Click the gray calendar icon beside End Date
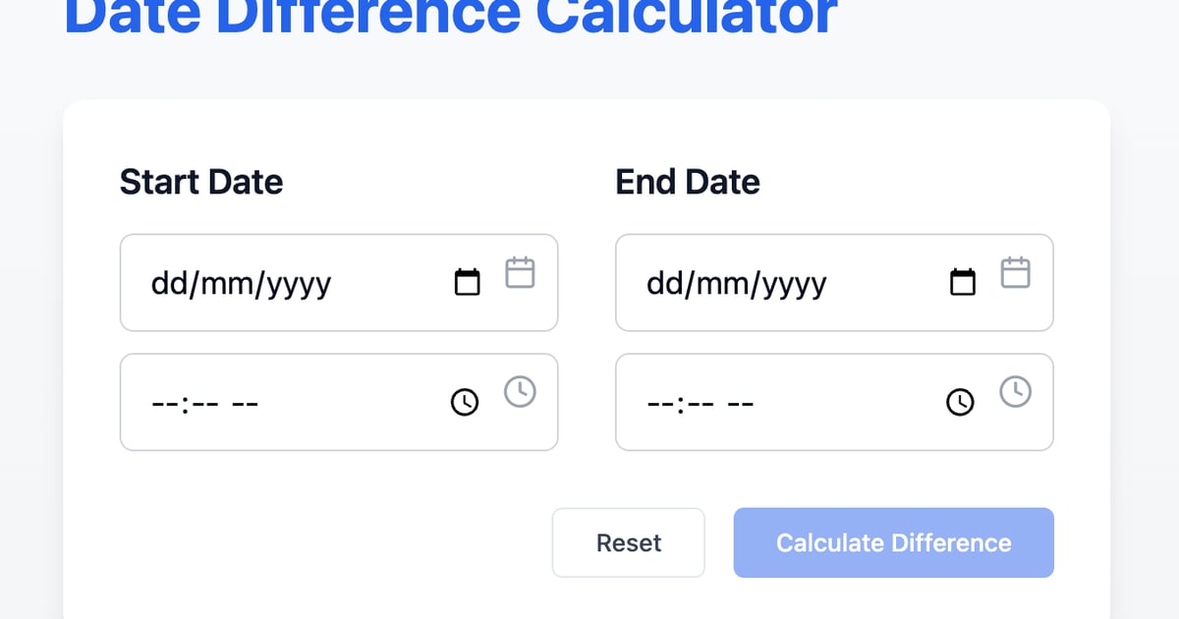Viewport: 1179px width, 619px height. (x=1016, y=272)
